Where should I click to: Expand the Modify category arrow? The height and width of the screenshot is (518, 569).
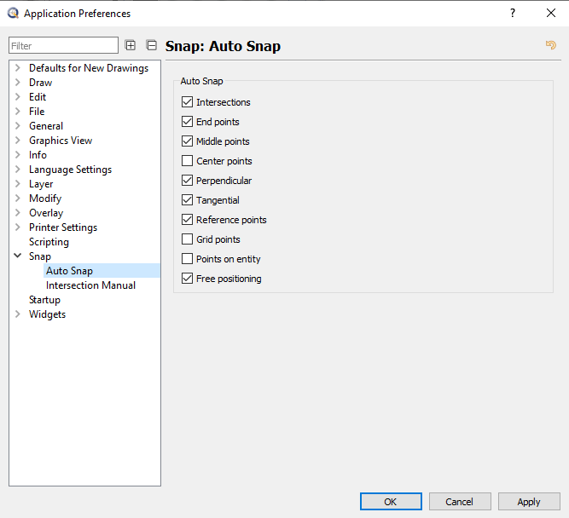point(17,199)
